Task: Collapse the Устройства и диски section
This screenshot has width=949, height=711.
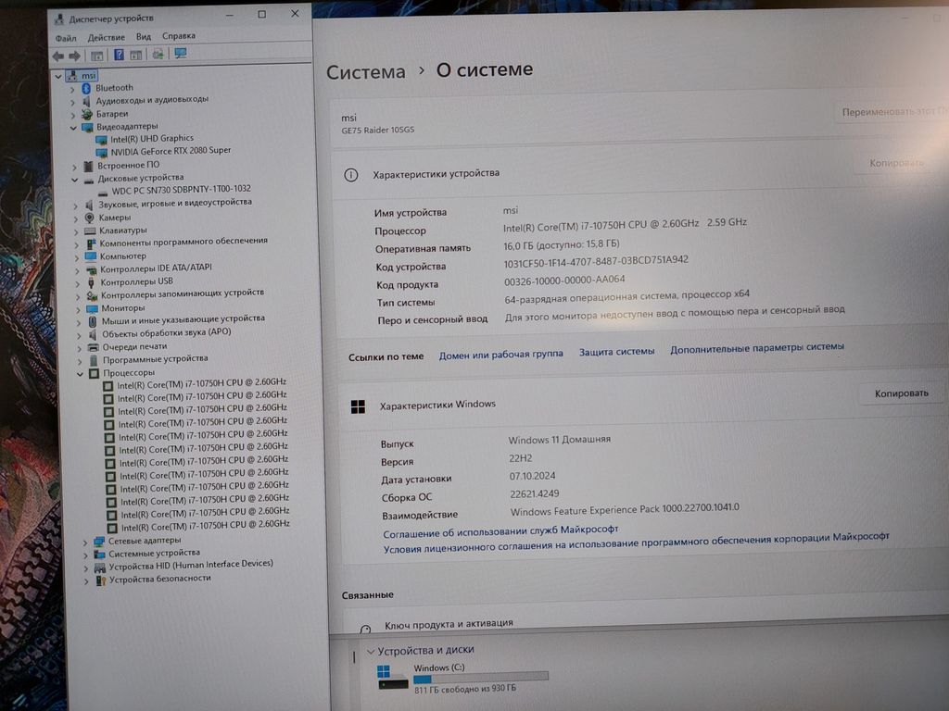Action: pyautogui.click(x=371, y=651)
